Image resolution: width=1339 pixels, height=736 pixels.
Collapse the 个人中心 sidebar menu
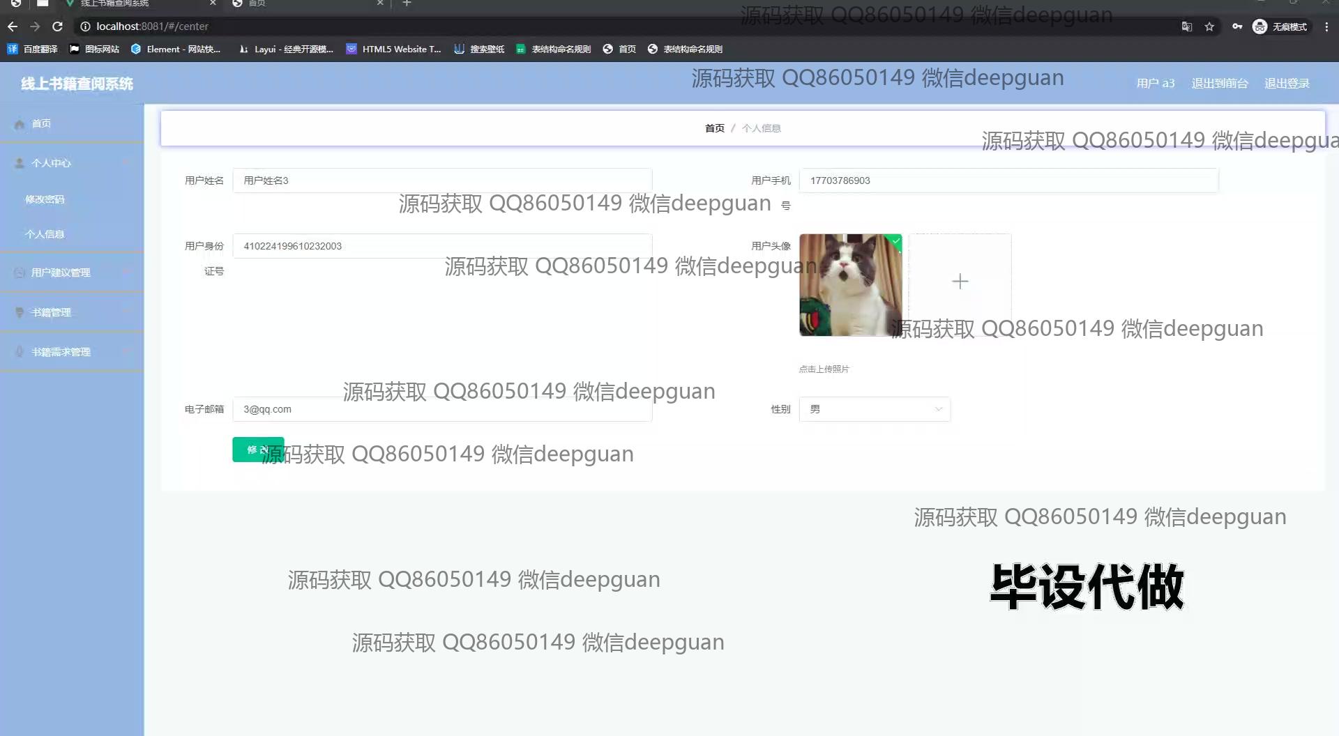pyautogui.click(x=72, y=163)
